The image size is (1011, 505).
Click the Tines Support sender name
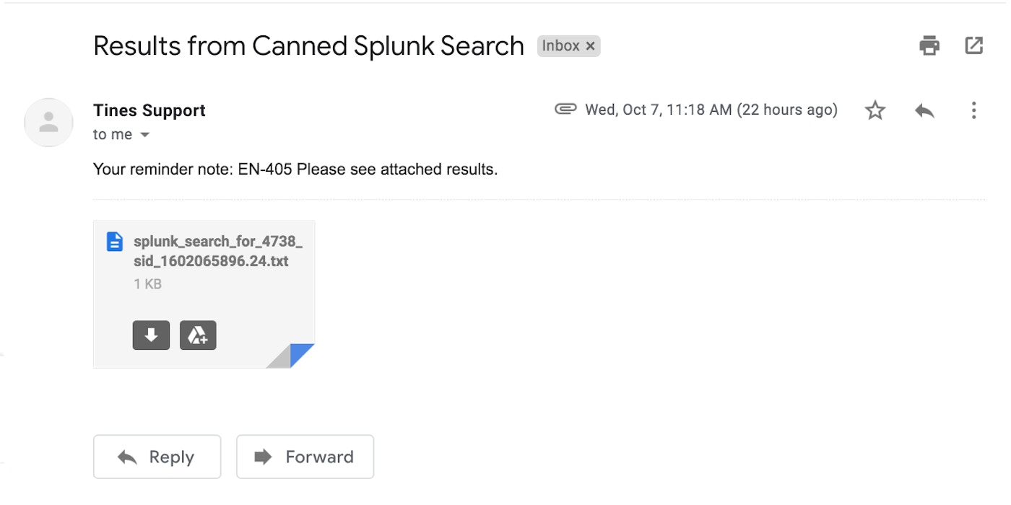[x=149, y=110]
